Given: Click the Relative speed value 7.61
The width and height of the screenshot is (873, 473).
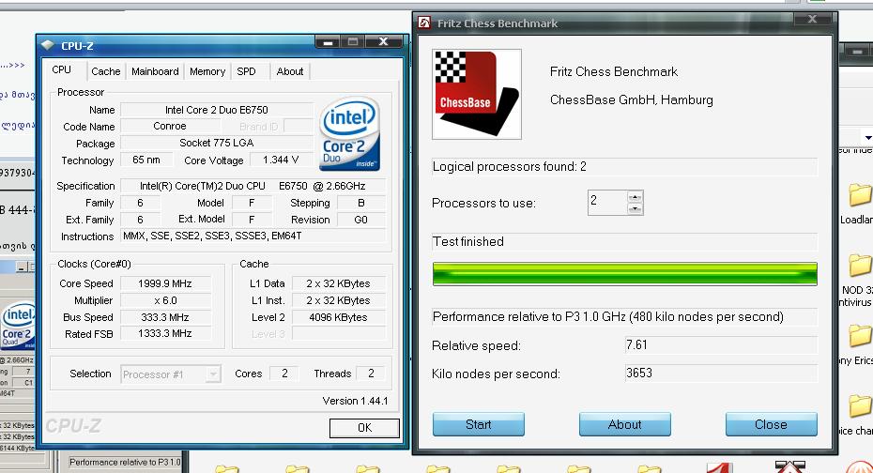Looking at the screenshot, I should point(721,345).
